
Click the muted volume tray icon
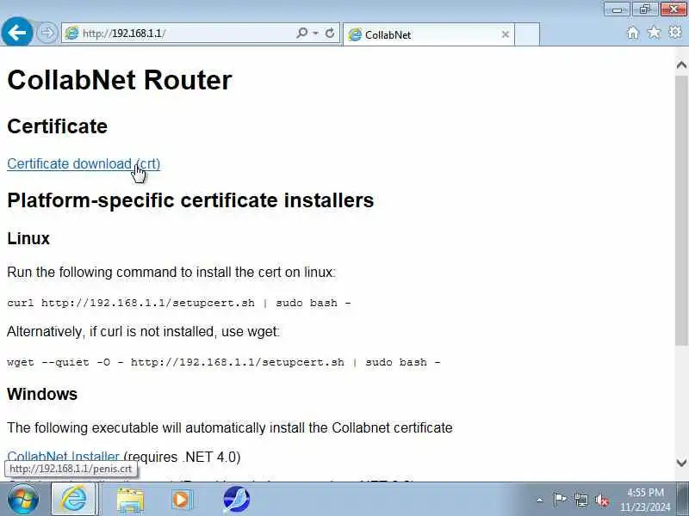click(x=602, y=500)
